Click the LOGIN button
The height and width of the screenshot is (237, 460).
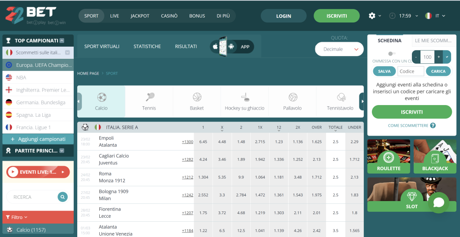[x=283, y=16]
